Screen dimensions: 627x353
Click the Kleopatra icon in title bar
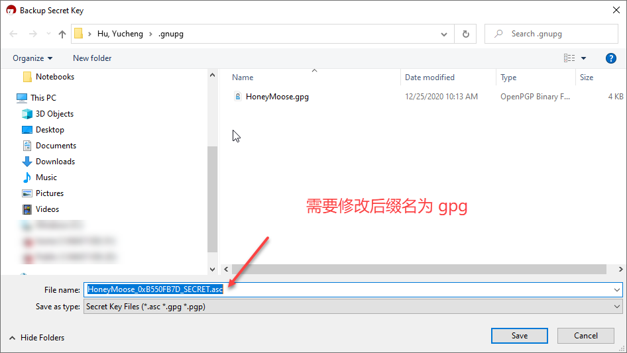pyautogui.click(x=11, y=10)
